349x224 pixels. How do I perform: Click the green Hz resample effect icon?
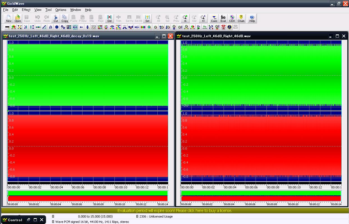pos(205,27)
